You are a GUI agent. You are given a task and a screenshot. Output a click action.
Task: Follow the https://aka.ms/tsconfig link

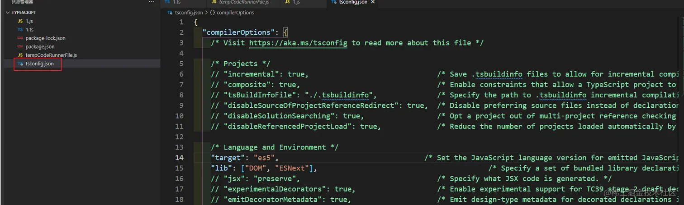(x=298, y=43)
